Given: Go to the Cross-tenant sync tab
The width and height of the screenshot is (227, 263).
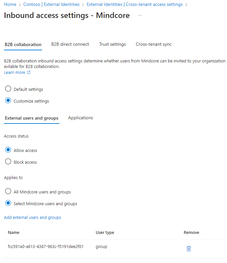Looking at the screenshot, I should pyautogui.click(x=154, y=44).
